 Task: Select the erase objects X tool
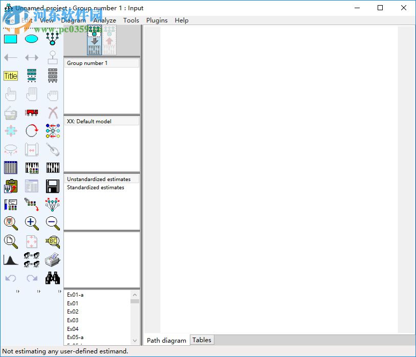click(53, 113)
